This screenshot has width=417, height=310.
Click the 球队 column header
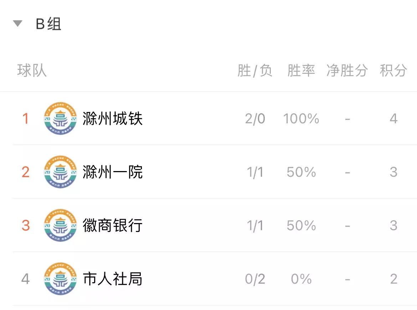pyautogui.click(x=32, y=71)
